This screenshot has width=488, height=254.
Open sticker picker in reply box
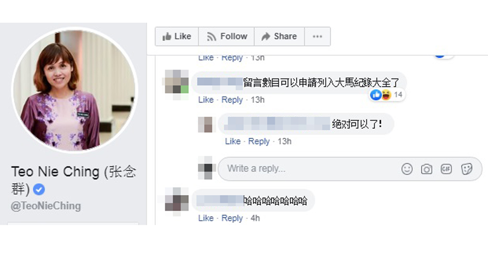[x=466, y=169]
